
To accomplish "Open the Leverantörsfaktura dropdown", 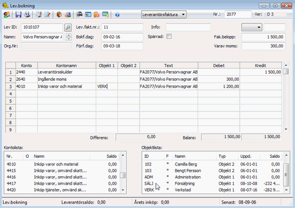I will click(x=164, y=14).
